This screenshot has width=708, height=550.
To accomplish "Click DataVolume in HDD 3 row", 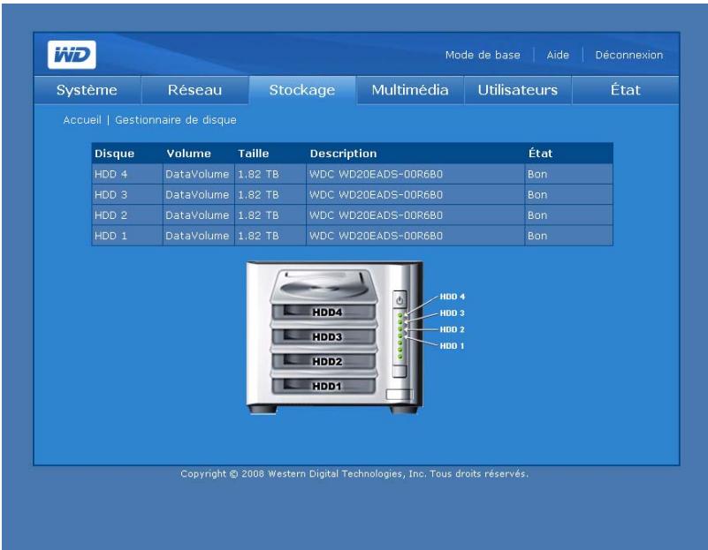I will click(x=197, y=195).
